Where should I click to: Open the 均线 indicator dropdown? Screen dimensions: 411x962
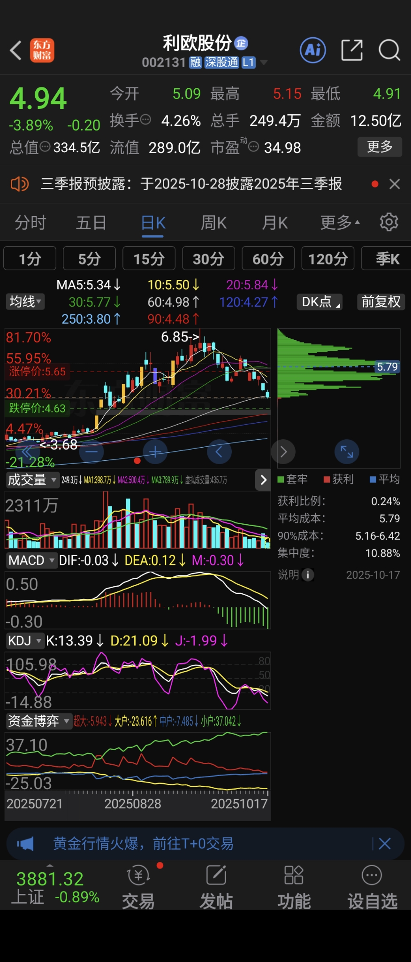click(x=25, y=302)
